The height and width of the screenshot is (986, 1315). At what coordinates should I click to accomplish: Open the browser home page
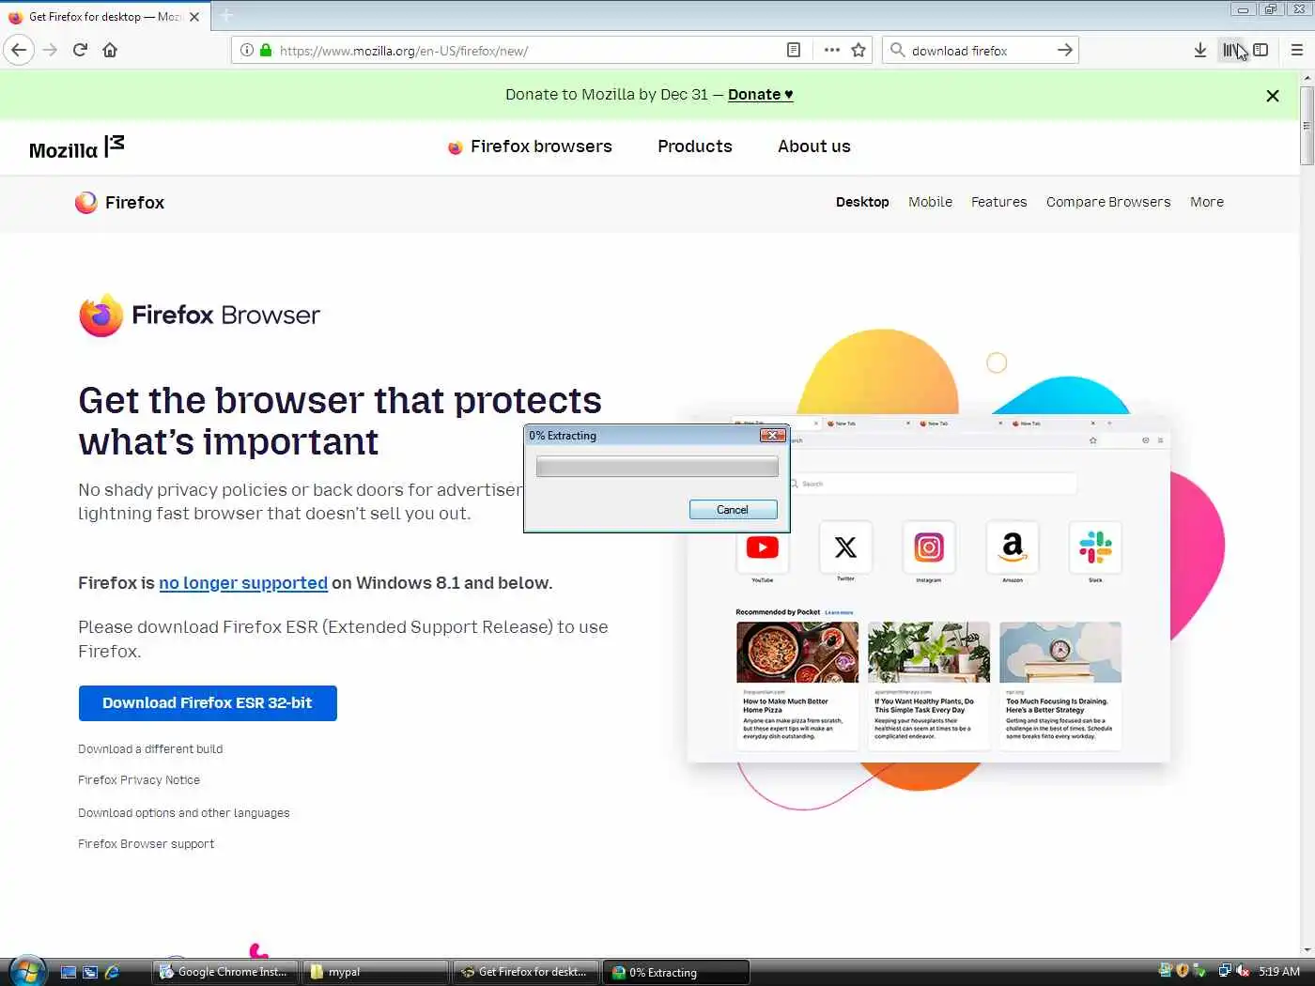[110, 50]
